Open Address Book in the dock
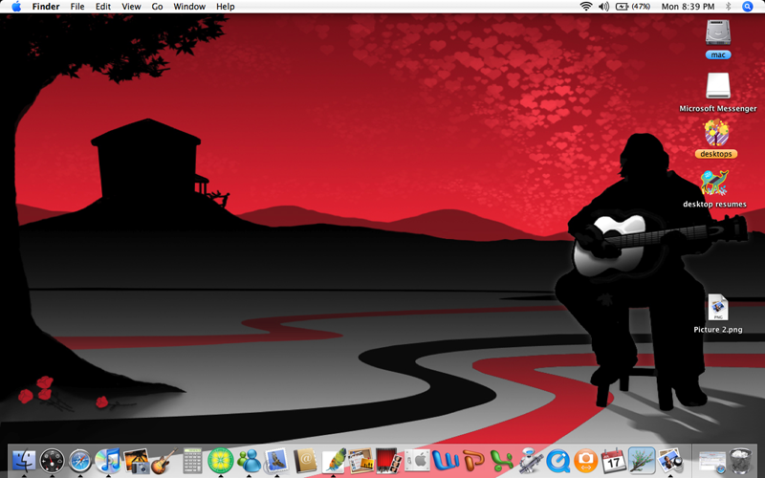Viewport: 765px width, 478px height. pyautogui.click(x=305, y=461)
